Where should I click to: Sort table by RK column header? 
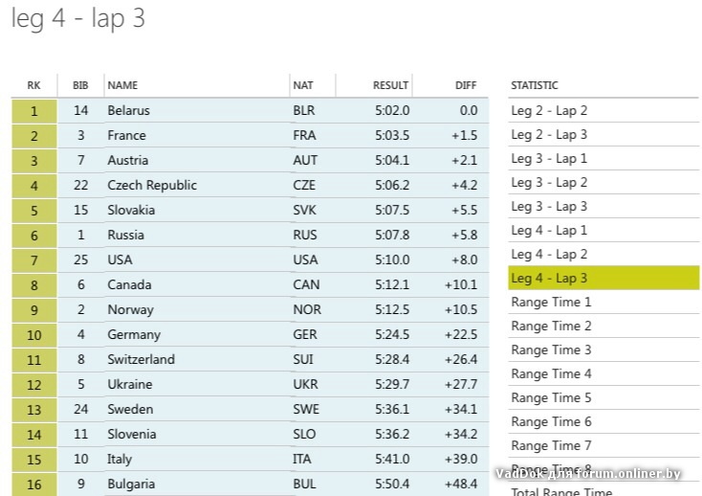(33, 85)
